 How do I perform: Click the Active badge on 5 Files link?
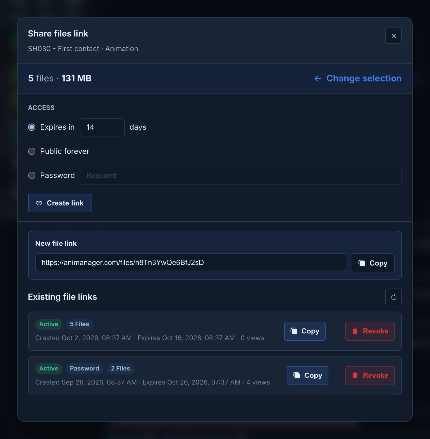(49, 324)
